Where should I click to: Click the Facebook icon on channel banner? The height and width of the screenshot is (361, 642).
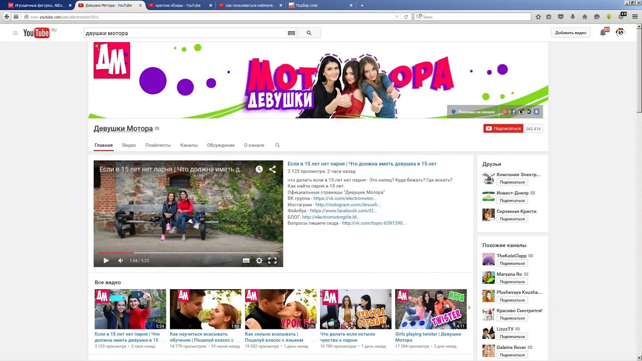click(x=514, y=112)
